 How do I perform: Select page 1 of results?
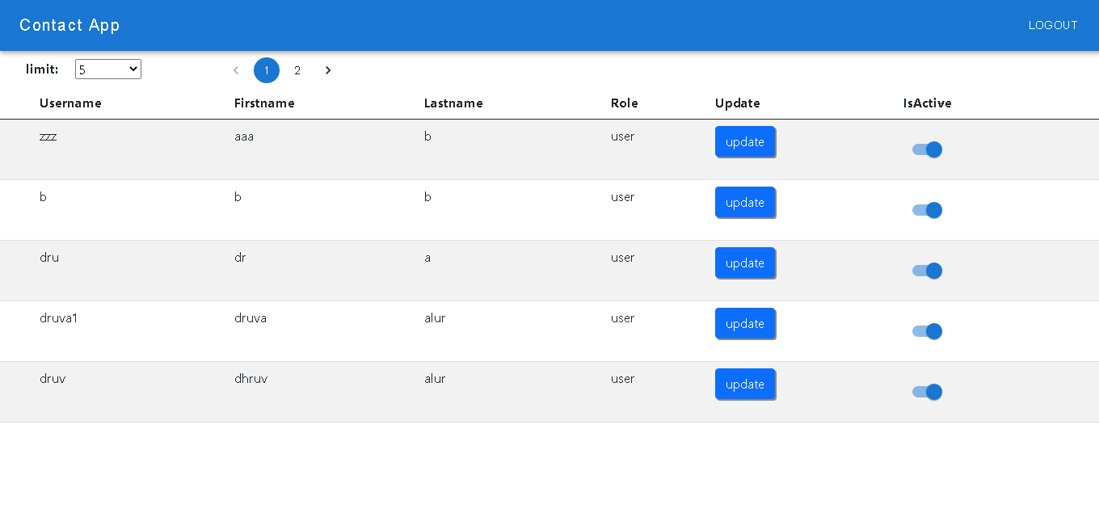coord(267,70)
